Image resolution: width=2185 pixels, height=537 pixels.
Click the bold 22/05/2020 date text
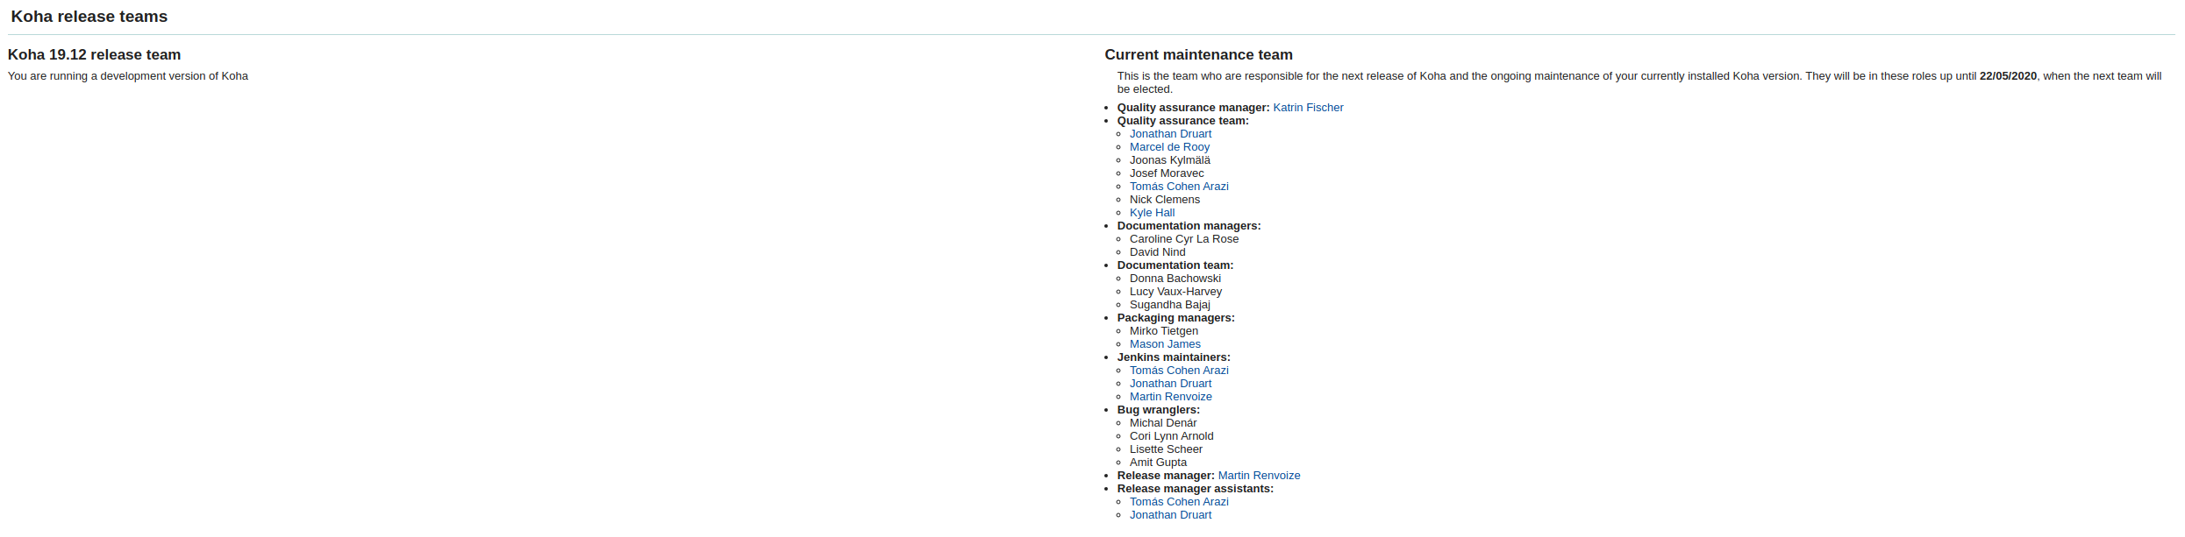(x=2008, y=76)
